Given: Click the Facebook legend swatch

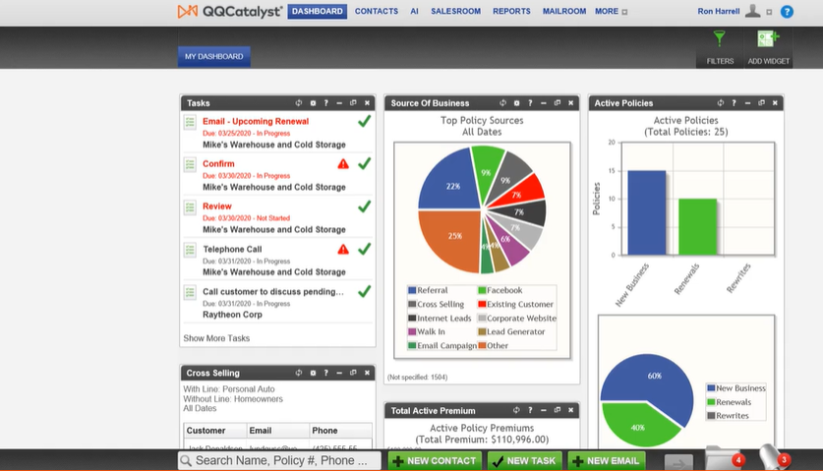Looking at the screenshot, I should pos(482,290).
